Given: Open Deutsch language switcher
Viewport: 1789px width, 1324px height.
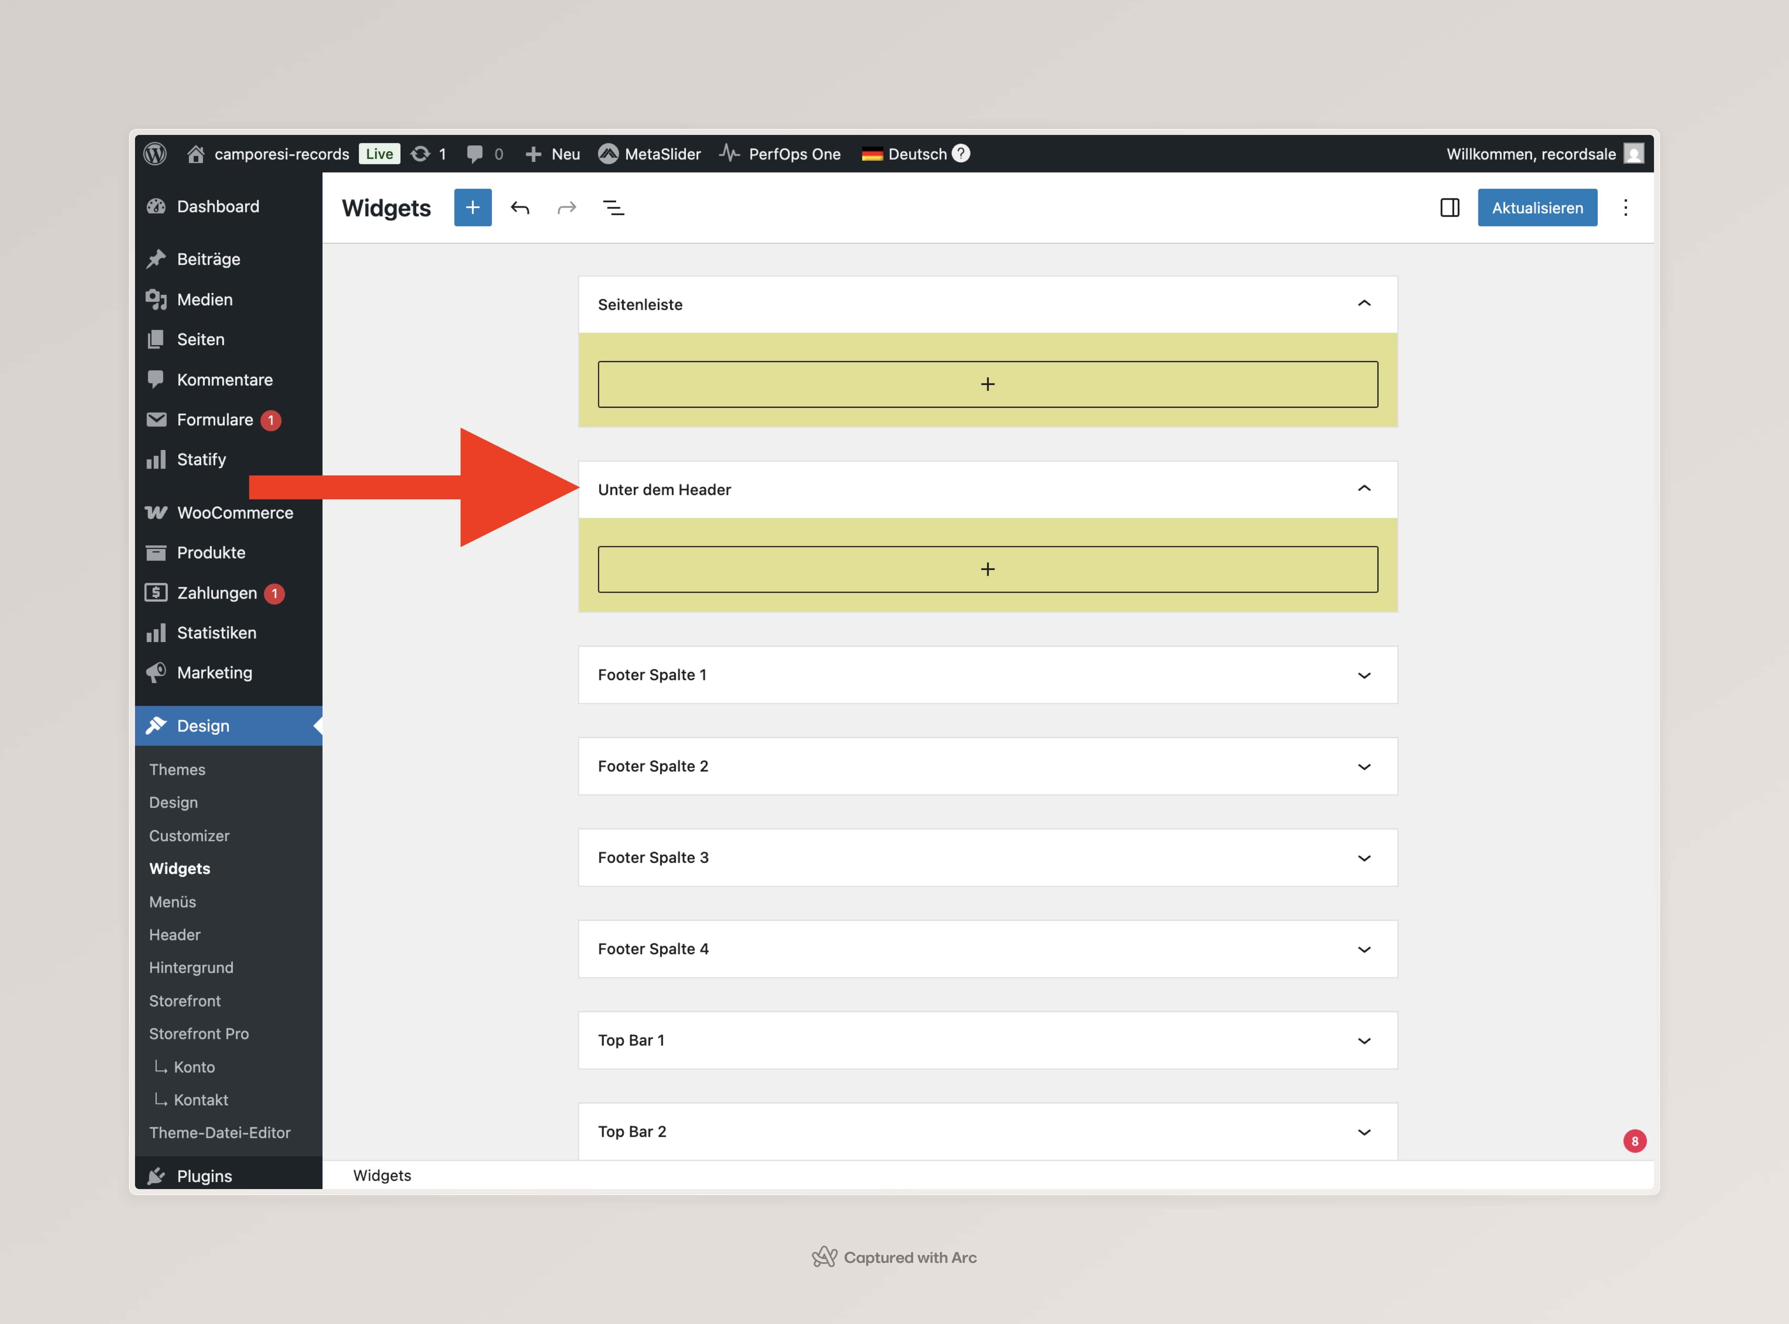Looking at the screenshot, I should (905, 154).
